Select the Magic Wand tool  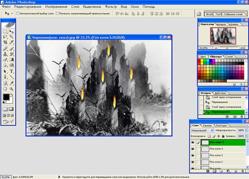[12, 37]
